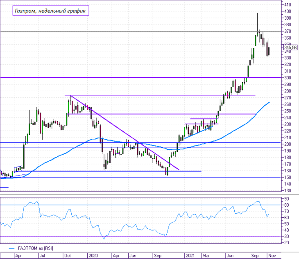Click the 190 price axis label

[x=288, y=151]
